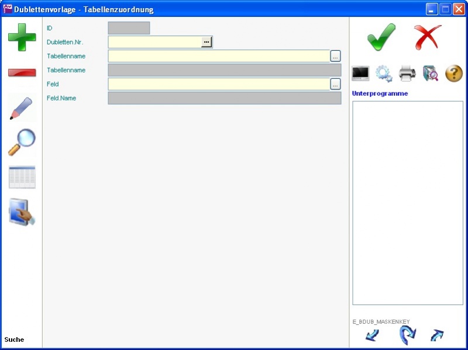Open search with the magnifying glass icon
468x350 pixels.
click(22, 142)
